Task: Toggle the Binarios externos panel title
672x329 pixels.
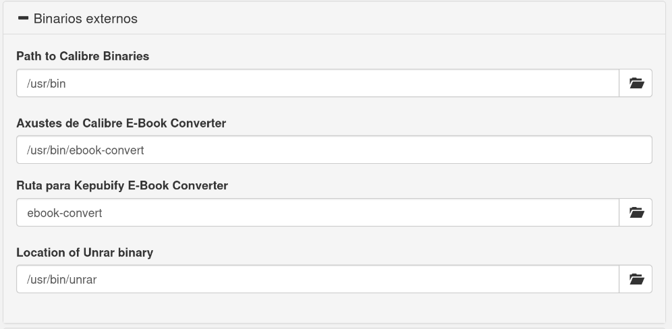Action: pos(85,18)
